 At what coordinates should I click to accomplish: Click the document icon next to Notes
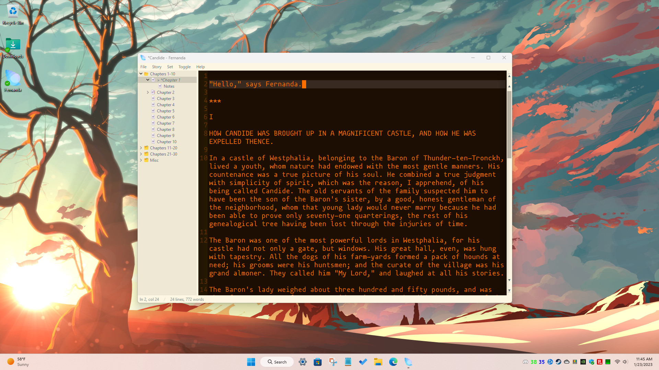point(160,86)
